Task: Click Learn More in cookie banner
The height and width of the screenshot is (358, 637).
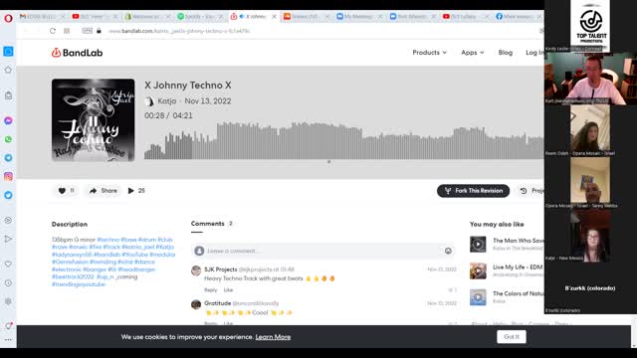Action: pyautogui.click(x=273, y=337)
